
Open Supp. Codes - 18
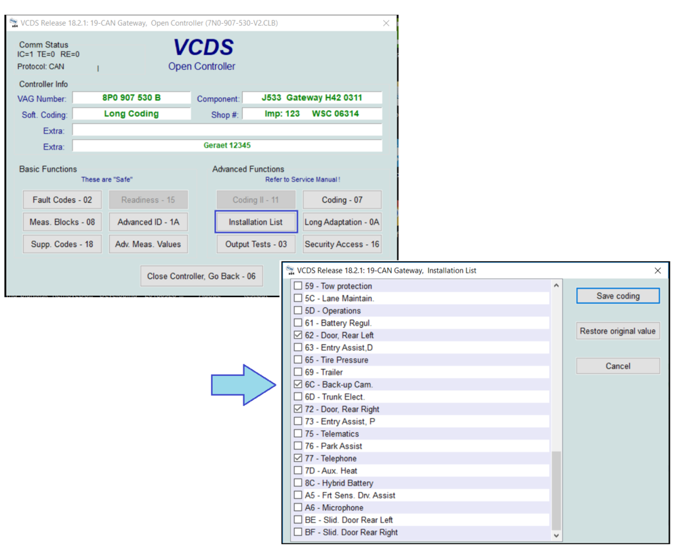click(x=62, y=244)
